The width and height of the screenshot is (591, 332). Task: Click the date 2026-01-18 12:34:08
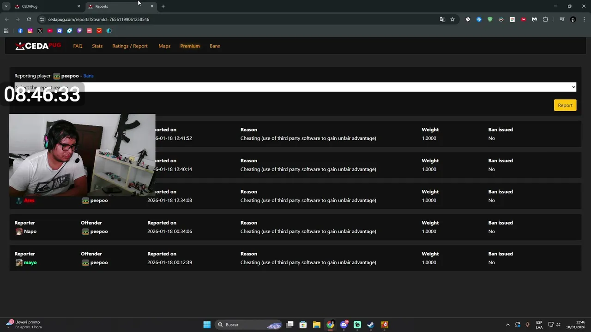click(x=169, y=200)
